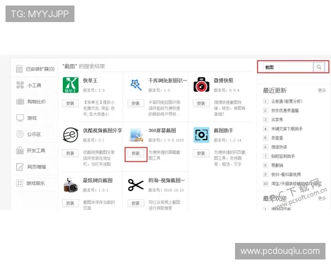This screenshot has width=331, height=265.
Task: Open the 游戏 category
Action: 32,118
